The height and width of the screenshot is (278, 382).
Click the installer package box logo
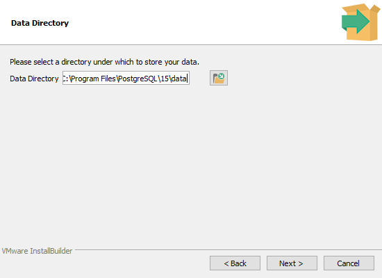tap(360, 22)
